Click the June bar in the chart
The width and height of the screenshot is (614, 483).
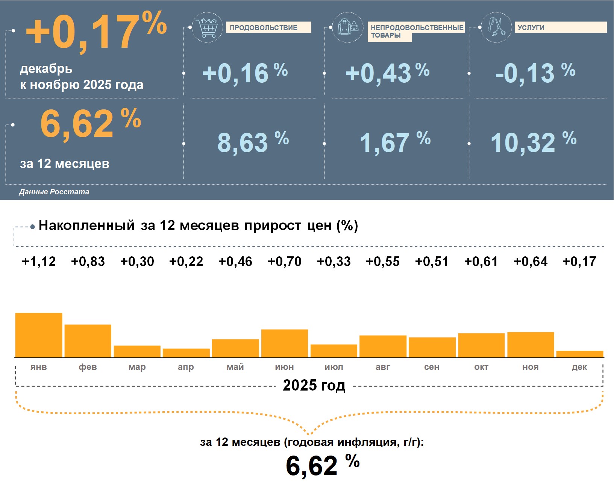pos(284,343)
